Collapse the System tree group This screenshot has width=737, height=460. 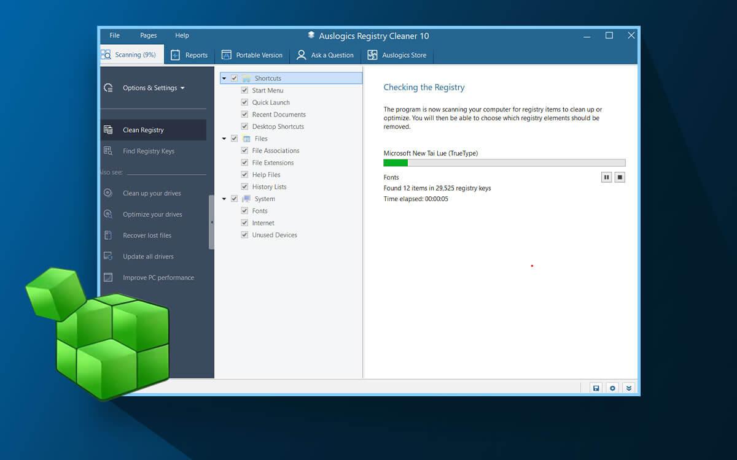tap(224, 199)
